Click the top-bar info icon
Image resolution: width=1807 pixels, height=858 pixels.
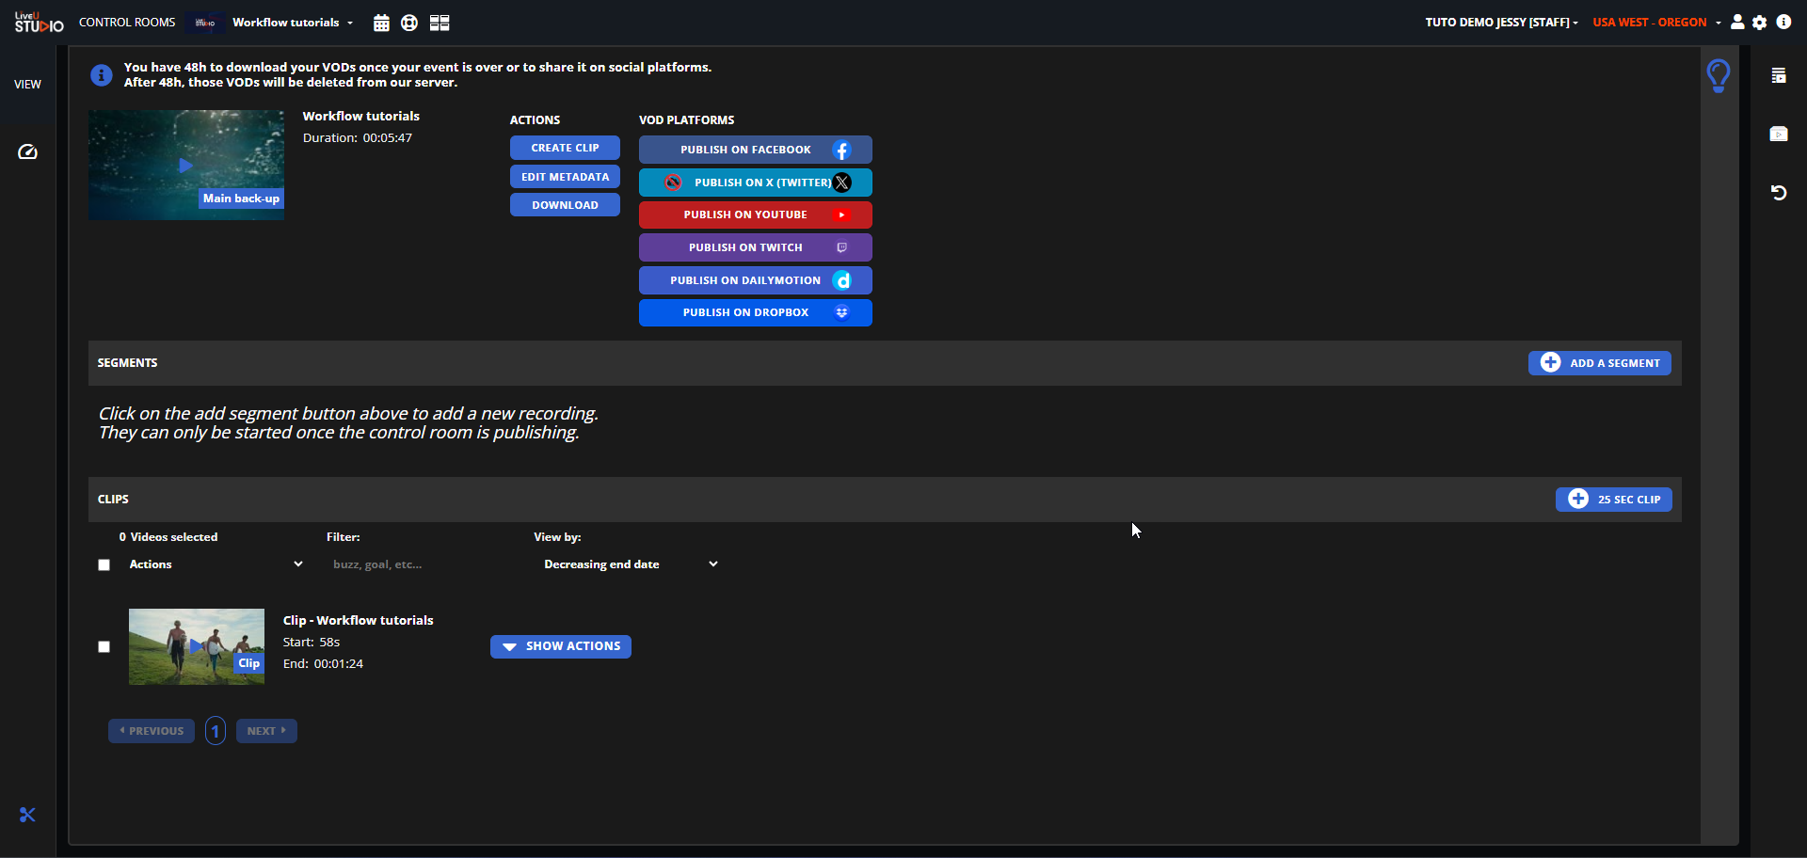click(x=1783, y=22)
